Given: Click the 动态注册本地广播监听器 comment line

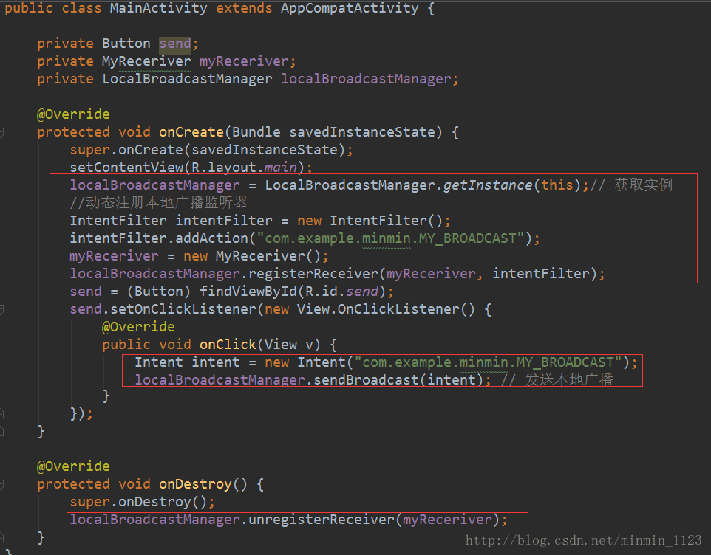Looking at the screenshot, I should click(159, 203).
